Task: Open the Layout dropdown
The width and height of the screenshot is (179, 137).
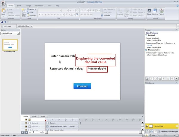Action: click(31, 9)
